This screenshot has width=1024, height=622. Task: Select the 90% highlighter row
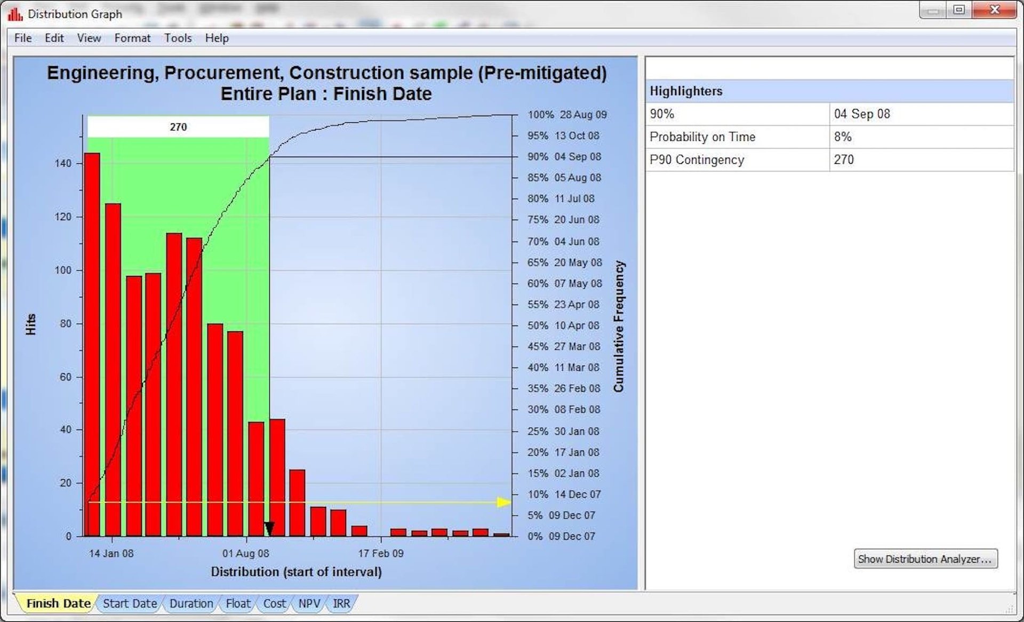point(736,114)
